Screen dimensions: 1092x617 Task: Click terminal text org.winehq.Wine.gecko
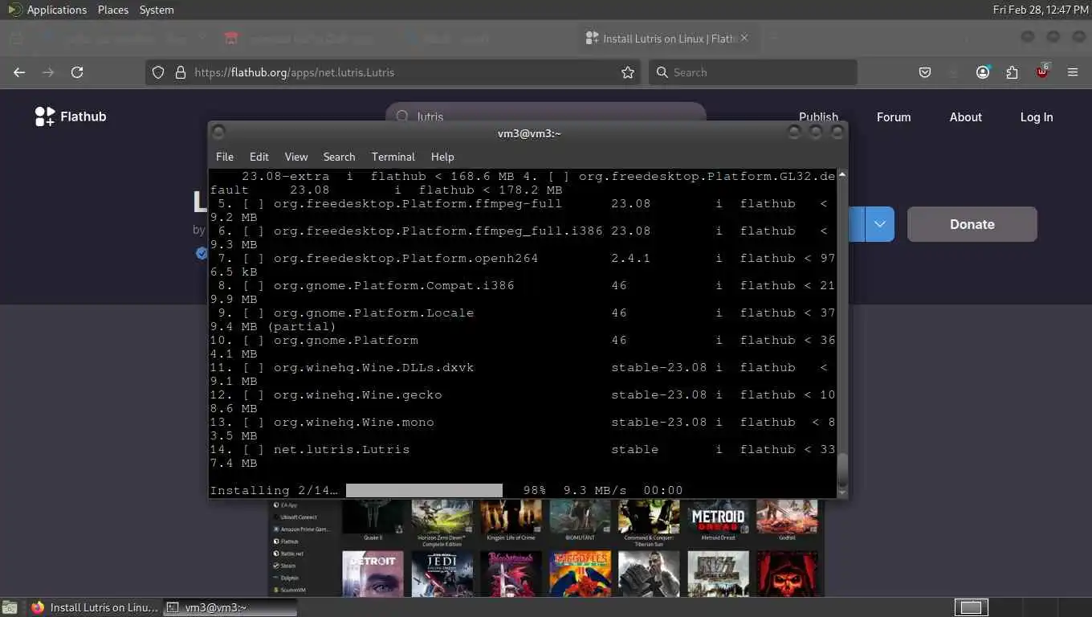357,395
